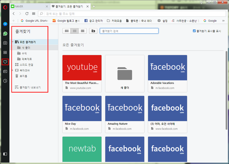The width and height of the screenshot is (229, 164).
Task: Open start page grid icon in toolbar
Action: click(34, 14)
